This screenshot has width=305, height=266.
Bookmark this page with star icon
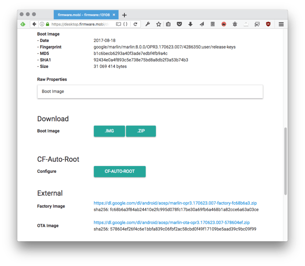159,24
